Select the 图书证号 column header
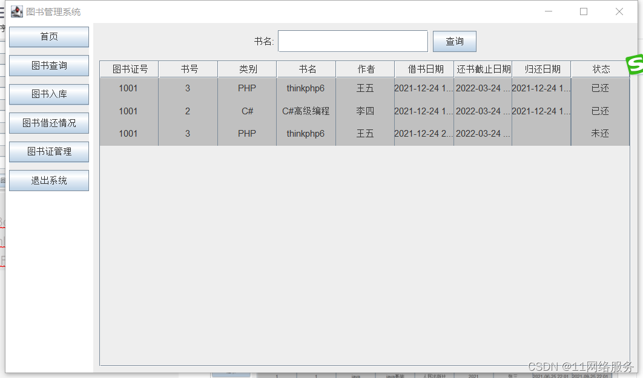Image resolution: width=643 pixels, height=378 pixels. click(x=130, y=69)
